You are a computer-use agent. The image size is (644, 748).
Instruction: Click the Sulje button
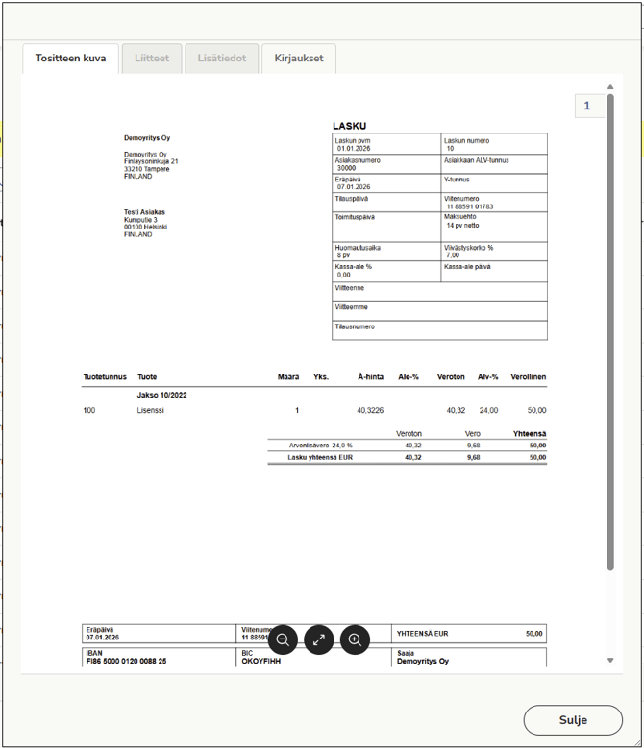[x=573, y=720]
